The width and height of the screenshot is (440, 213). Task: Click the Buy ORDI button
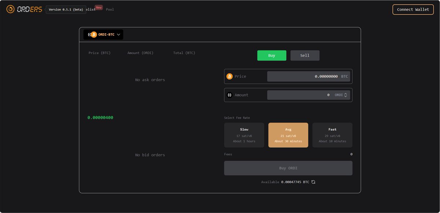click(288, 168)
